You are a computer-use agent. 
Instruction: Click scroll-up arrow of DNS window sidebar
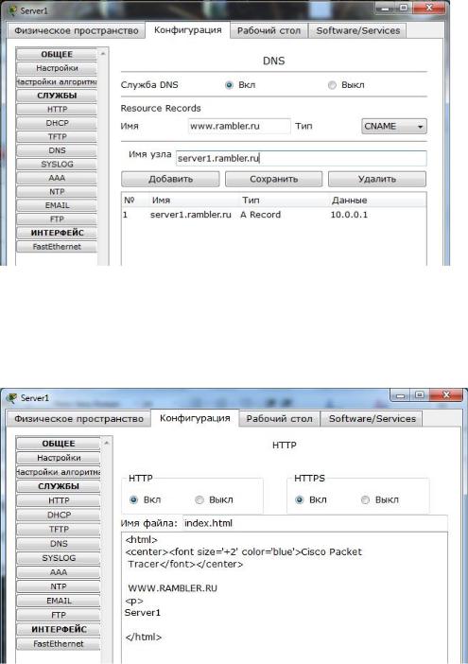[103, 54]
